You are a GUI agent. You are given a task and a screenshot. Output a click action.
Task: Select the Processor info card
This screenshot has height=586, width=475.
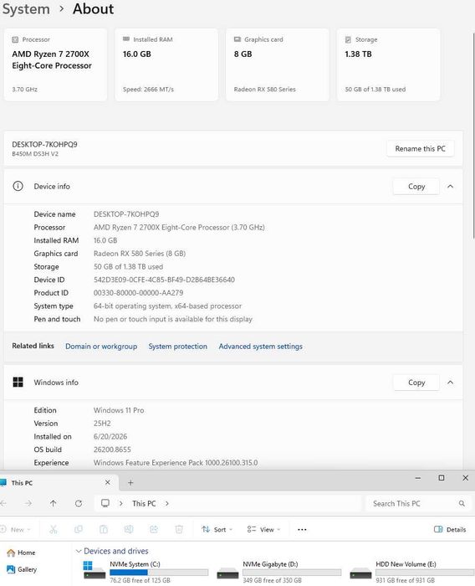pos(55,64)
